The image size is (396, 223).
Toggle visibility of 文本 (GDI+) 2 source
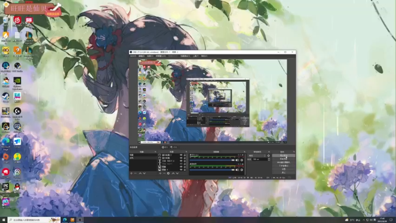[x=181, y=161]
